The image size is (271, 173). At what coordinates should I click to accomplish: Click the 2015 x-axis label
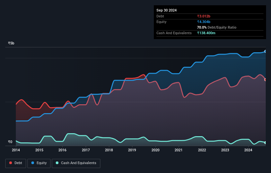(x=39, y=150)
